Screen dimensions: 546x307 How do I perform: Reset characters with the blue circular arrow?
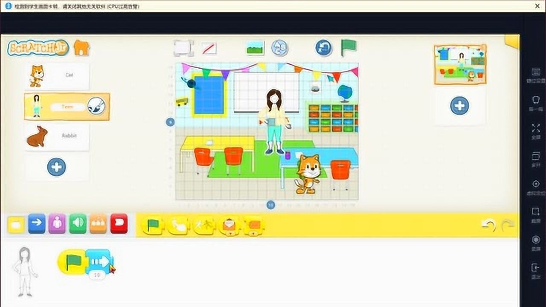tap(324, 48)
